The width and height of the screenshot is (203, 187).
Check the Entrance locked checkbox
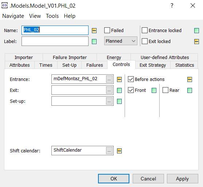(x=145, y=30)
